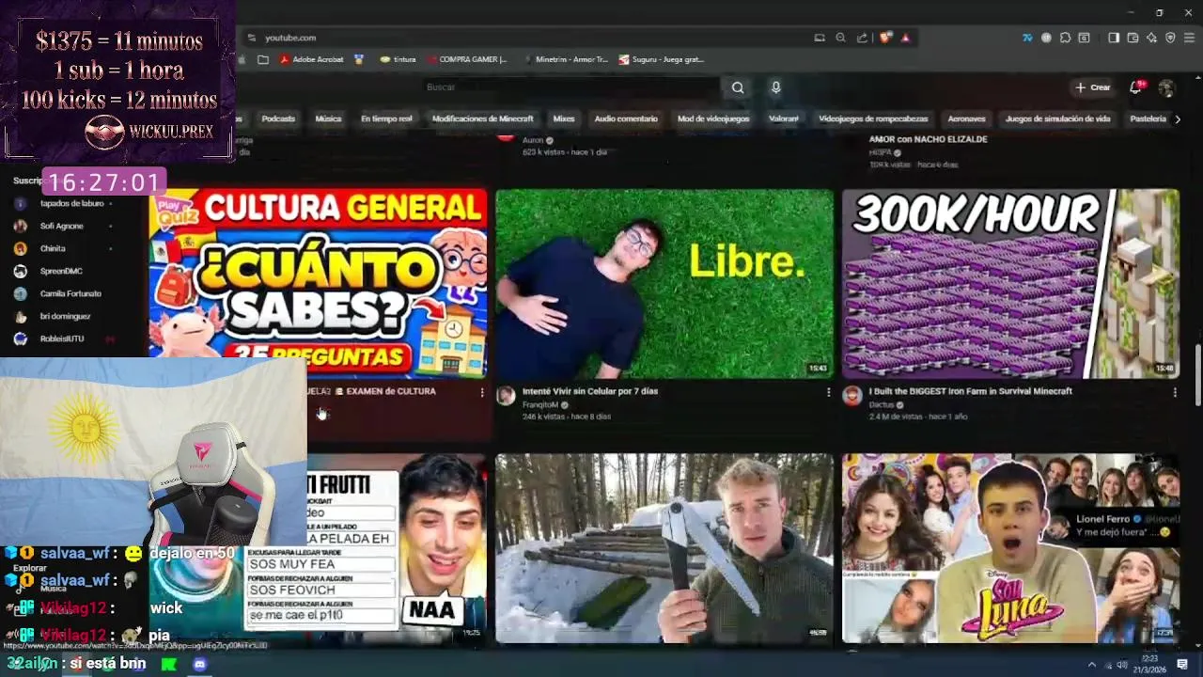This screenshot has height=677, width=1203.
Task: Click the page vertical scrollbar thumb
Action: pos(1197,376)
